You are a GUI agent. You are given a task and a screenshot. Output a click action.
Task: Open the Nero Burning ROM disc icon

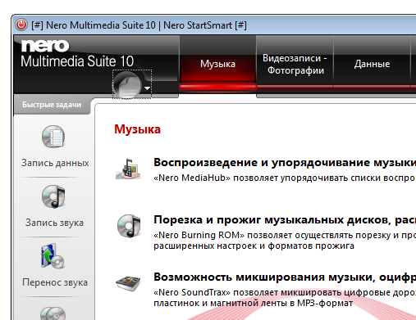[129, 226]
